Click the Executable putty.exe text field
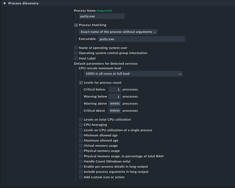 141,39
